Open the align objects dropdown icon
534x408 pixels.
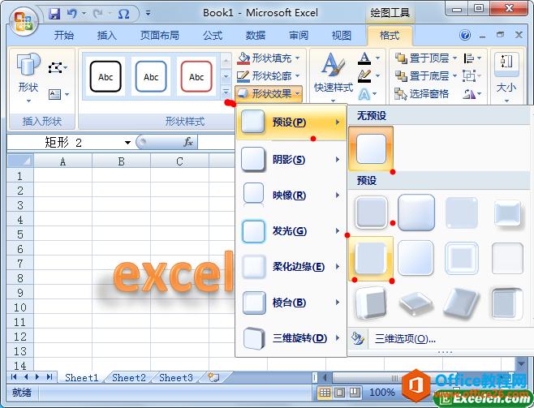tap(472, 58)
